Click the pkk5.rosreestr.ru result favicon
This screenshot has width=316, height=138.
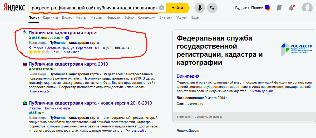pyautogui.click(x=25, y=32)
